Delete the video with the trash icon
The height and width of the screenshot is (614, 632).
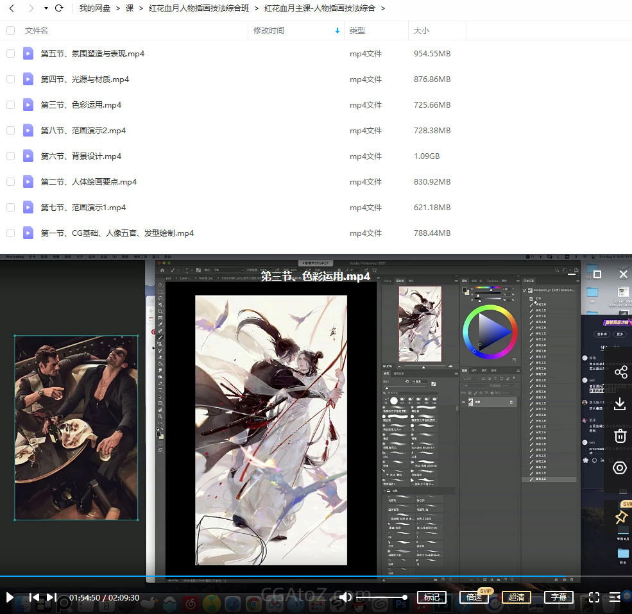(620, 436)
